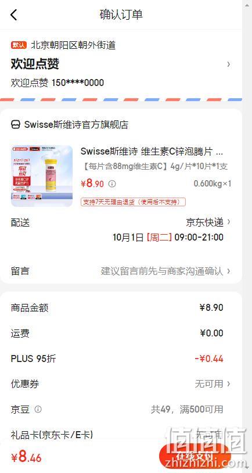Click the product spec text 4g/片*10片*1支
Screen dimensions: 252x473
point(199,166)
